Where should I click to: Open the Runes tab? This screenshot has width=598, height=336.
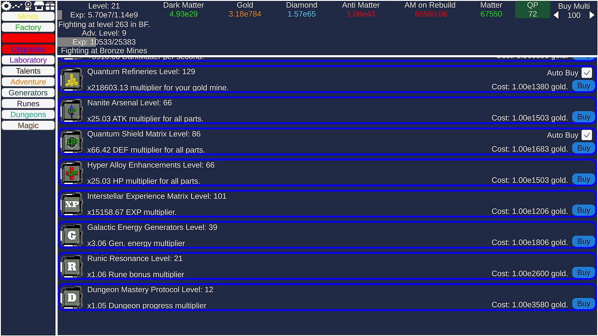(x=28, y=104)
